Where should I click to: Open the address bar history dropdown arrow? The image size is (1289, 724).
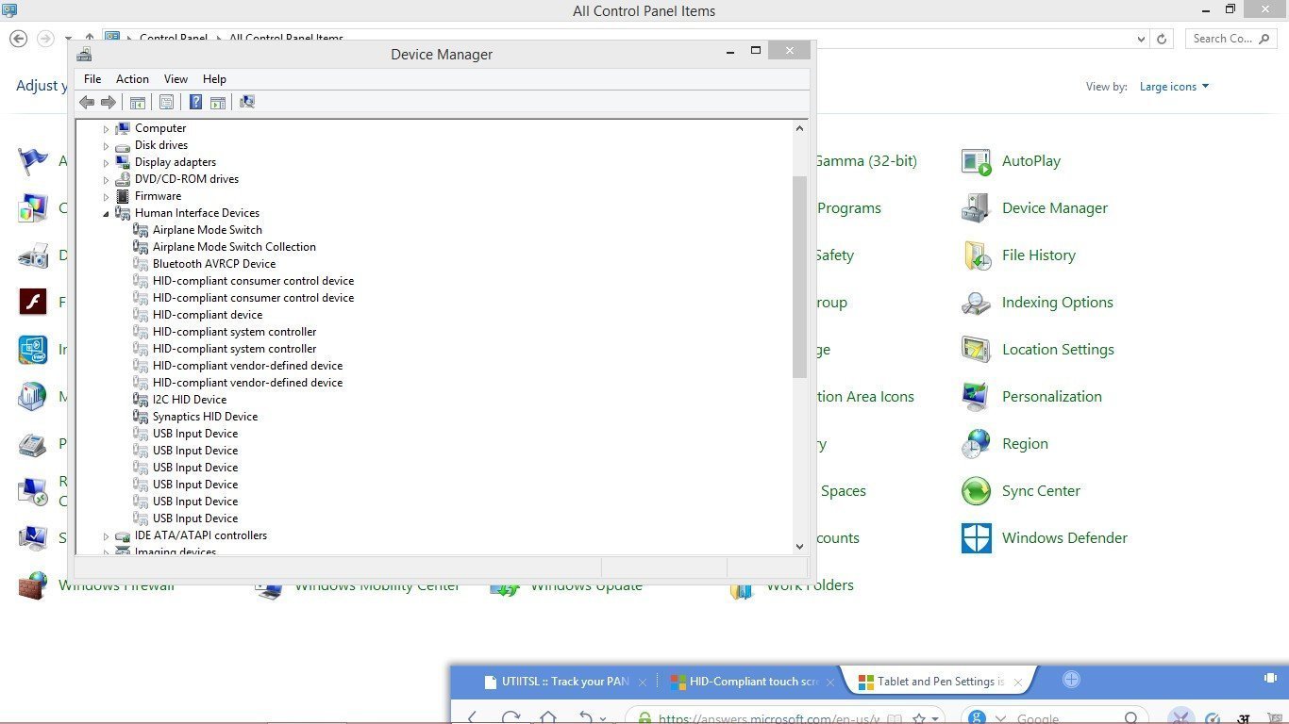1141,39
